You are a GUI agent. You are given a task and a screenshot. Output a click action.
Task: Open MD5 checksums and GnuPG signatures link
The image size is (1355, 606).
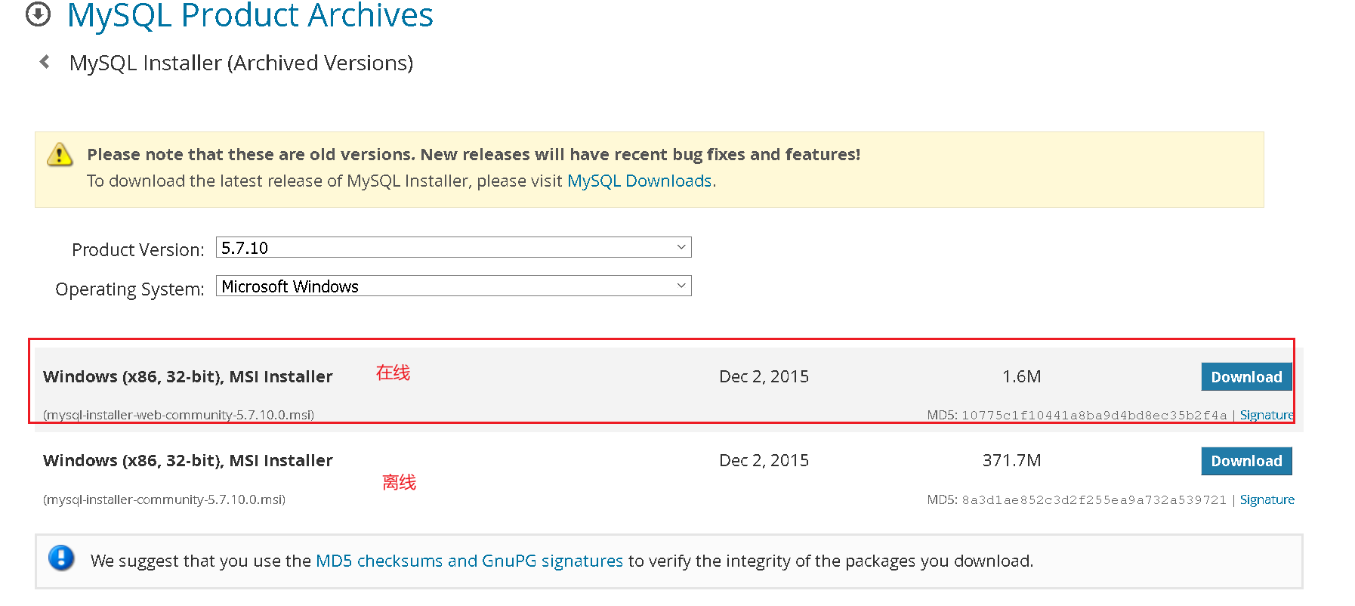pos(469,561)
